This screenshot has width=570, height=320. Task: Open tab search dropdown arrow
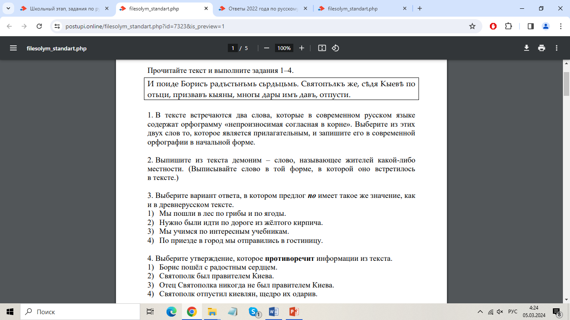point(8,8)
